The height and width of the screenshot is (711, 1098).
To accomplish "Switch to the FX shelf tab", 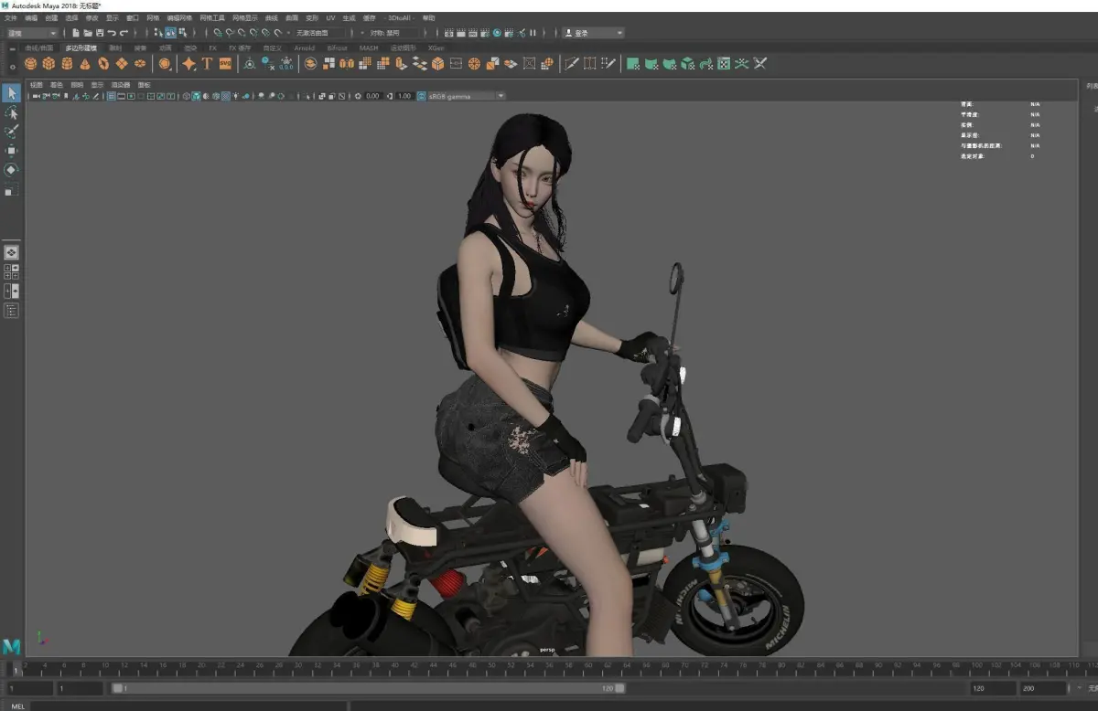I will (212, 48).
